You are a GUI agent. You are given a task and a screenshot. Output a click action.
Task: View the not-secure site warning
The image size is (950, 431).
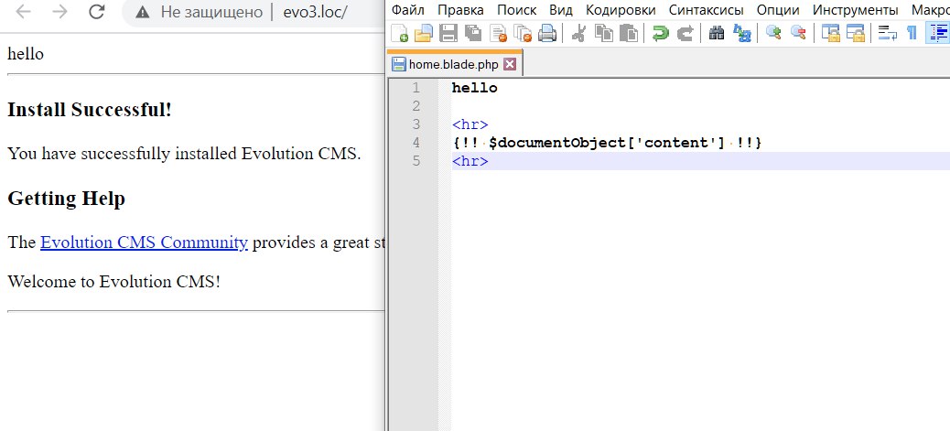(200, 12)
